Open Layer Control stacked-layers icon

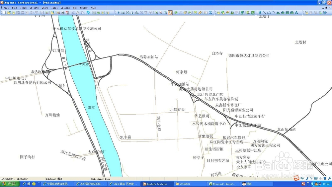(x=196, y=13)
